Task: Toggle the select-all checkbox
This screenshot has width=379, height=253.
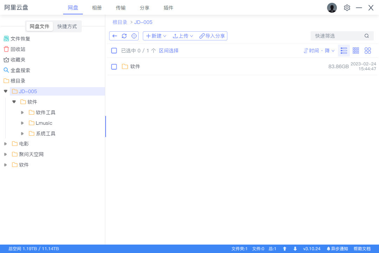Action: [x=114, y=51]
